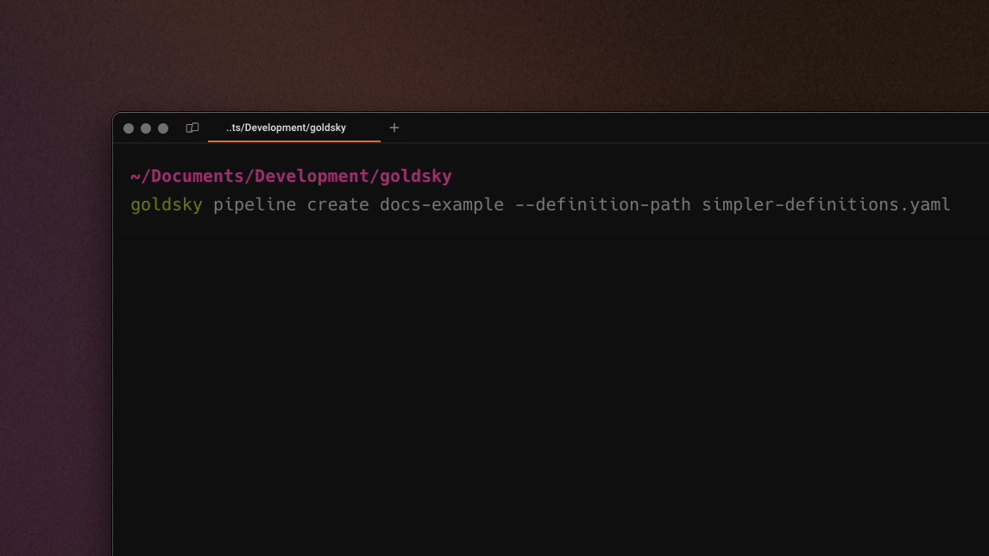The height and width of the screenshot is (556, 989).
Task: Click the third zoom window button
Action: click(163, 128)
